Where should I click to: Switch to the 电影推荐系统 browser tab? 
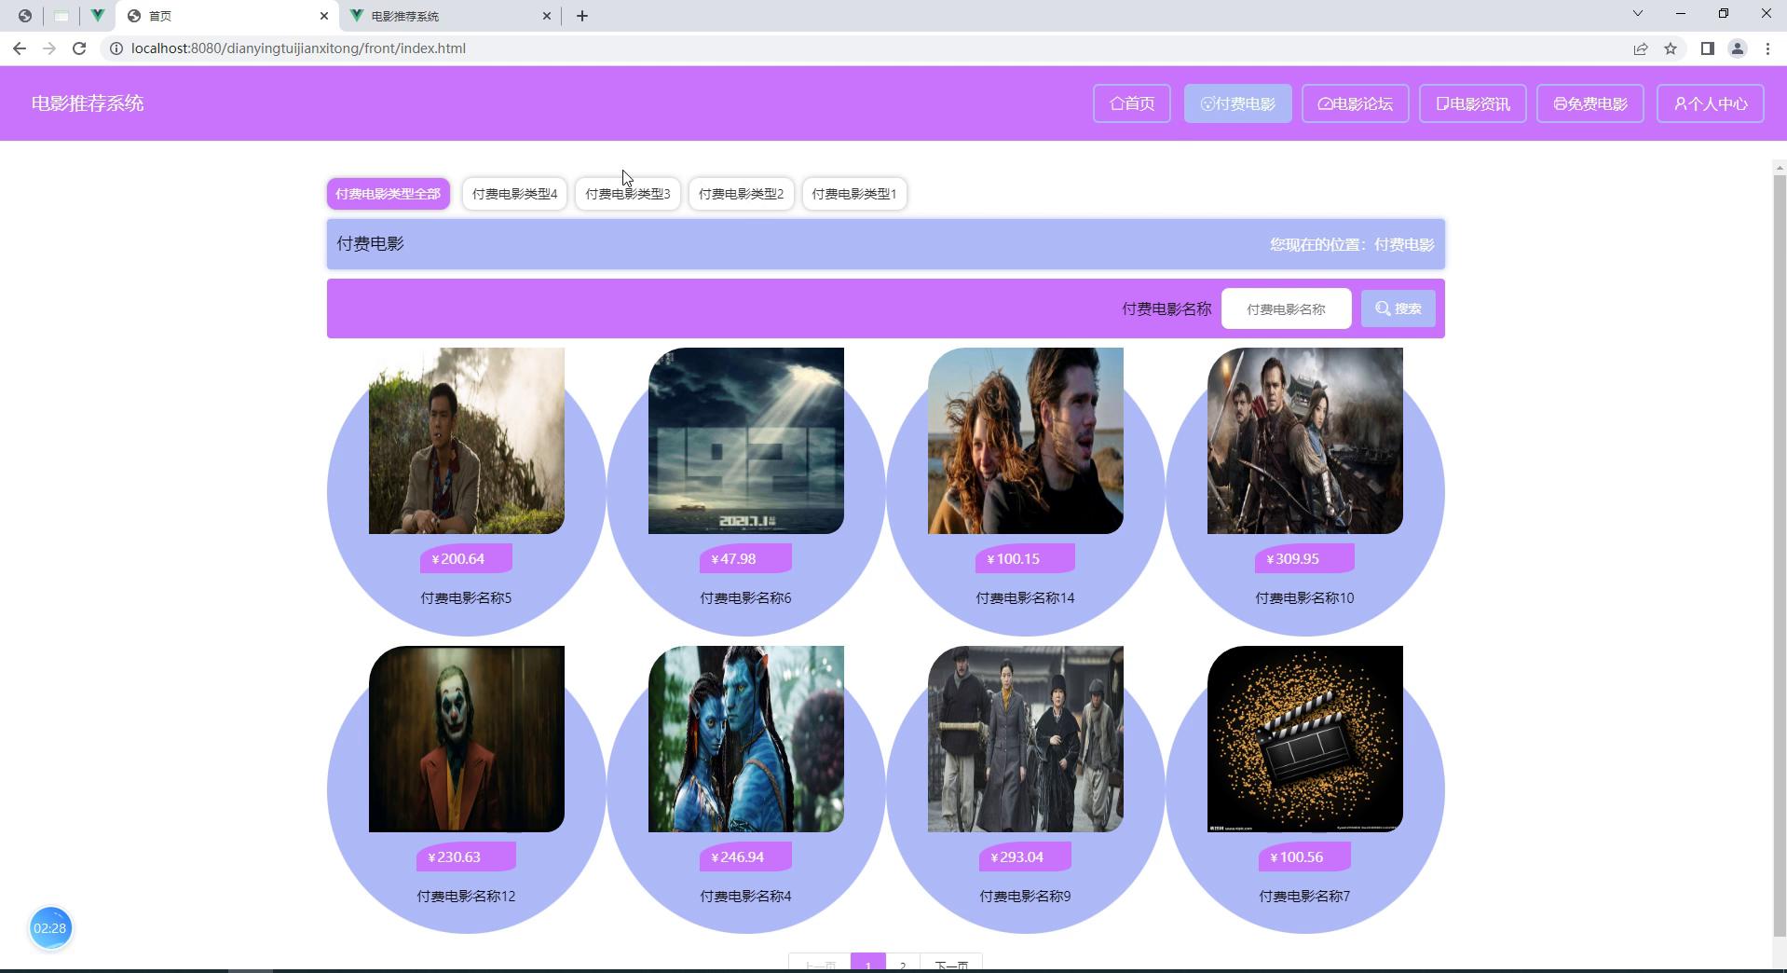coord(450,16)
